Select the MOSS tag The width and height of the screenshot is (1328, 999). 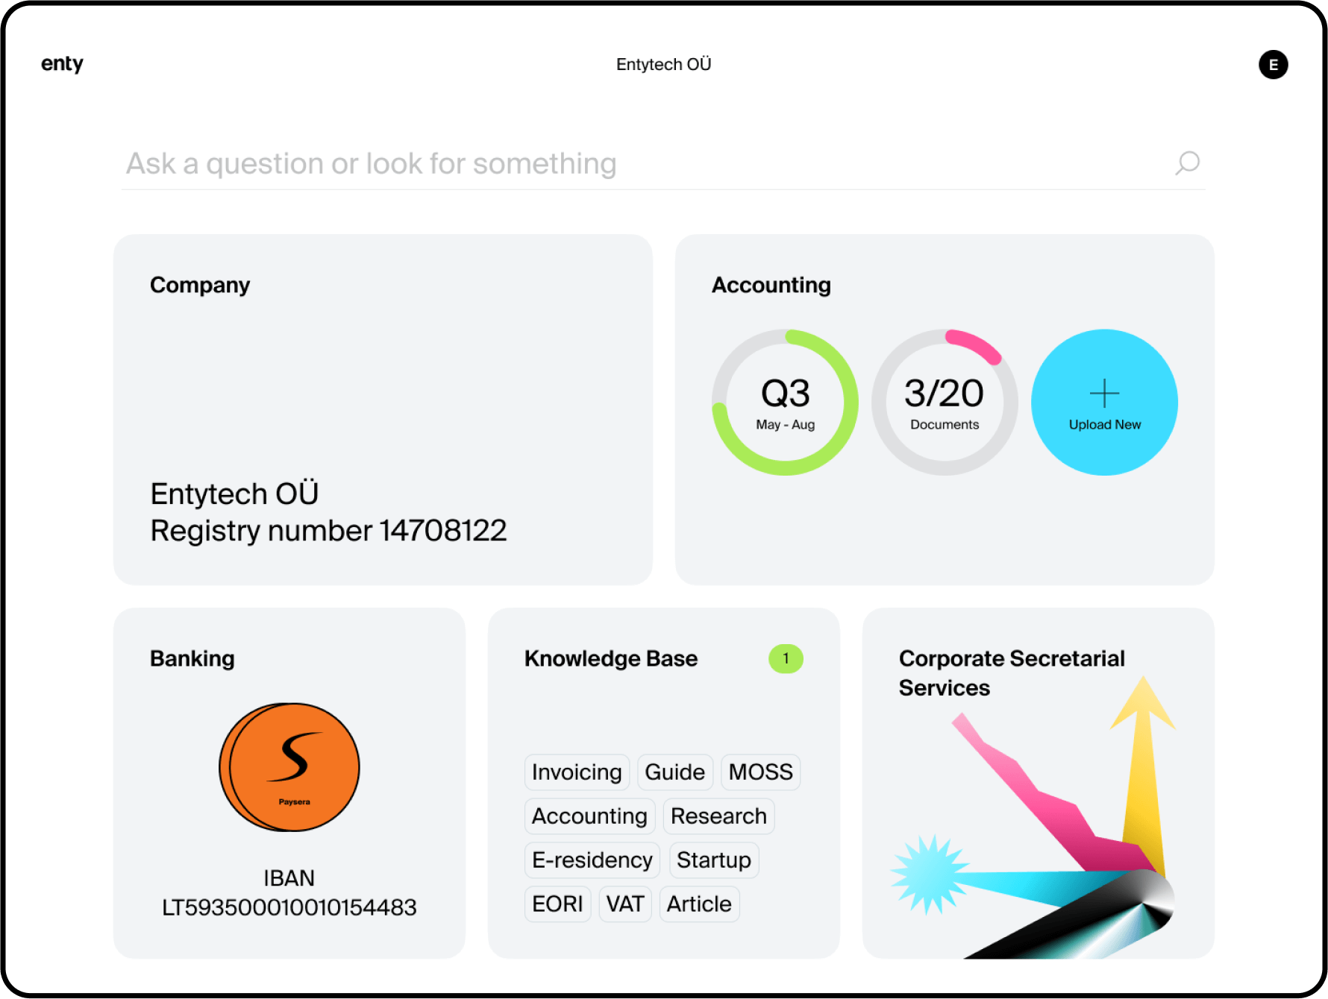[760, 772]
